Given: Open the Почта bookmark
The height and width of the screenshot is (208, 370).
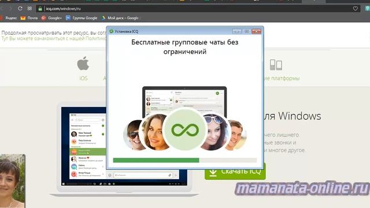Looking at the screenshot, I should 29,18.
